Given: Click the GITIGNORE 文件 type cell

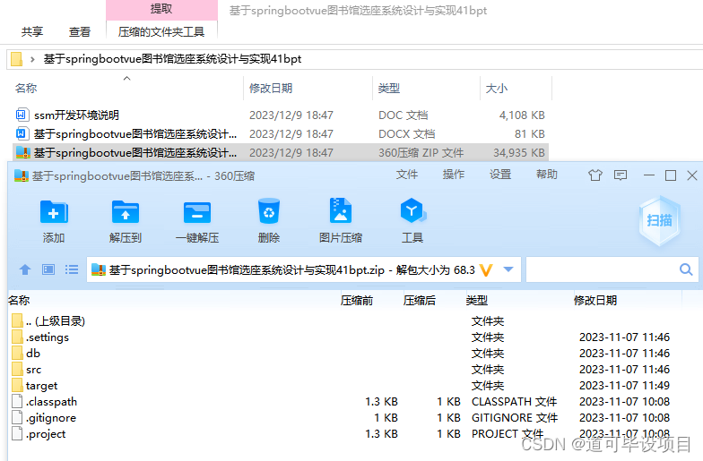Looking at the screenshot, I should point(515,417).
